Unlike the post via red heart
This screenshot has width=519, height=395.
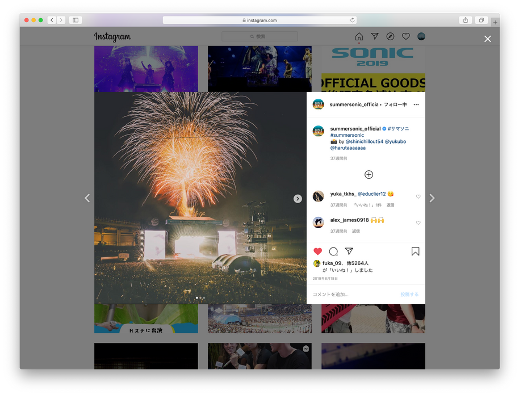click(318, 251)
